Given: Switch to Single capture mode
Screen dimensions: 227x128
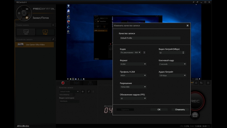Looking at the screenshot, I should 45,32.
